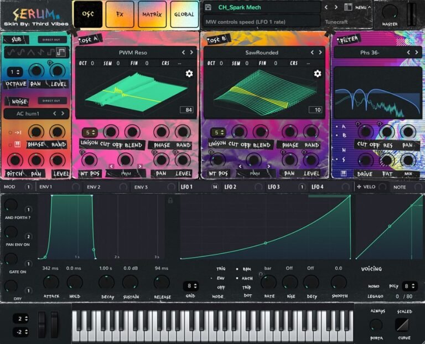Switch to the GLOBAL tab
Screen dimensions: 425x344
184,14
